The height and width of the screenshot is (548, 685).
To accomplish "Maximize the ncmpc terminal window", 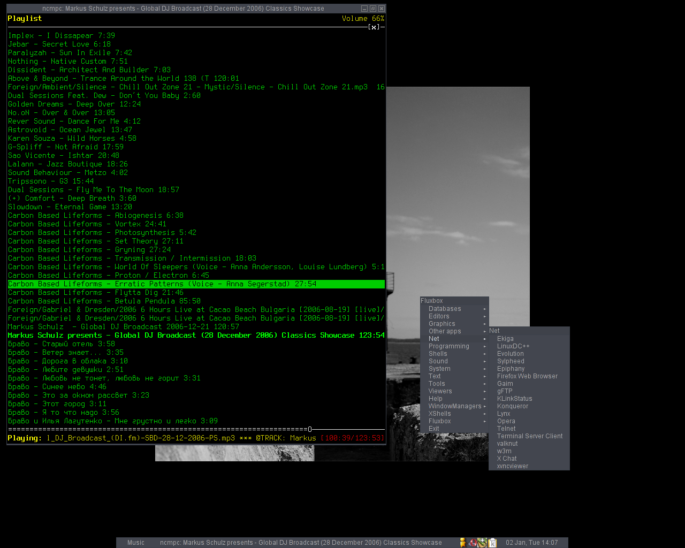I will click(x=373, y=9).
